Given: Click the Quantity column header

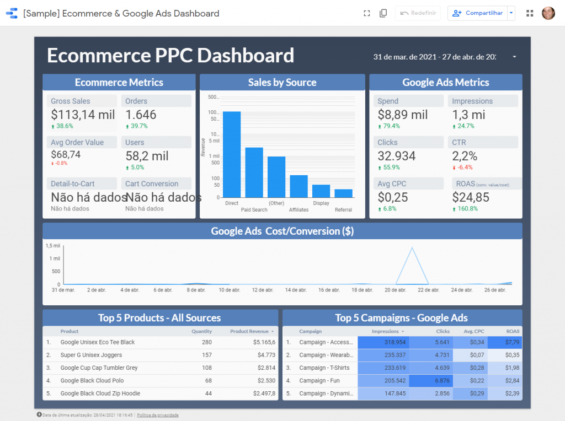Looking at the screenshot, I should pyautogui.click(x=201, y=332).
